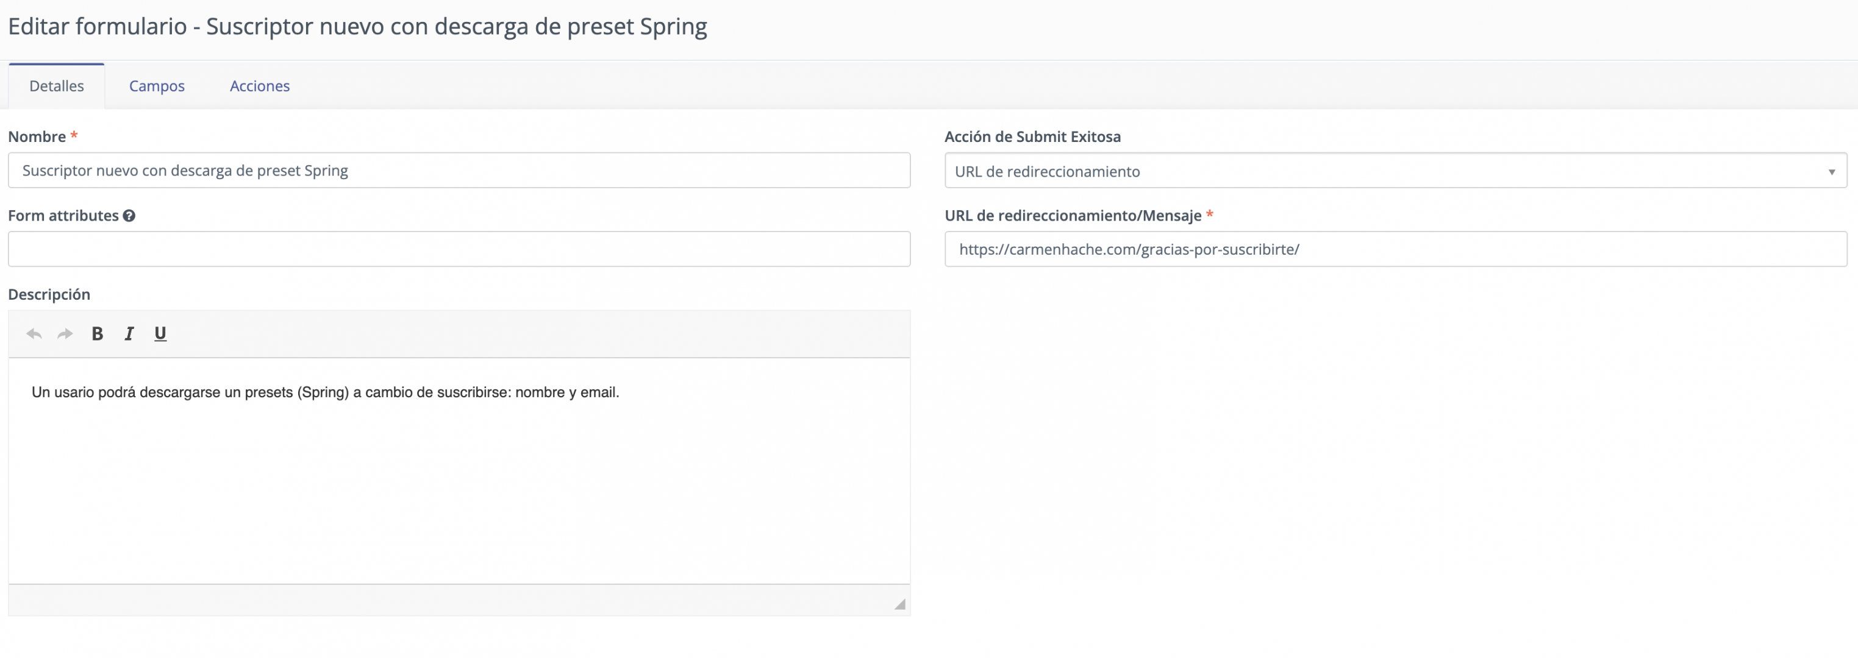Select the Acción de Submit Exitosa label
Screen dimensions: 1858x658
[1032, 136]
